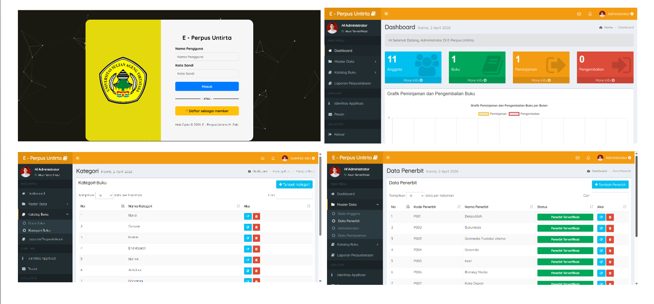This screenshot has height=304, width=654.
Task: Open mail icon in Dashboard page header
Action: [x=579, y=14]
